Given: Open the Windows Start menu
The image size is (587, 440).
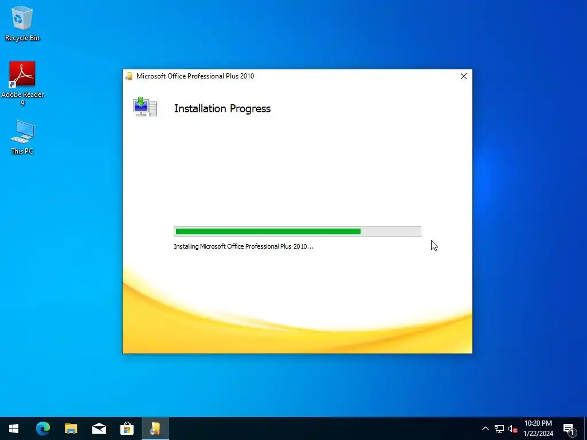Looking at the screenshot, I should (x=14, y=429).
